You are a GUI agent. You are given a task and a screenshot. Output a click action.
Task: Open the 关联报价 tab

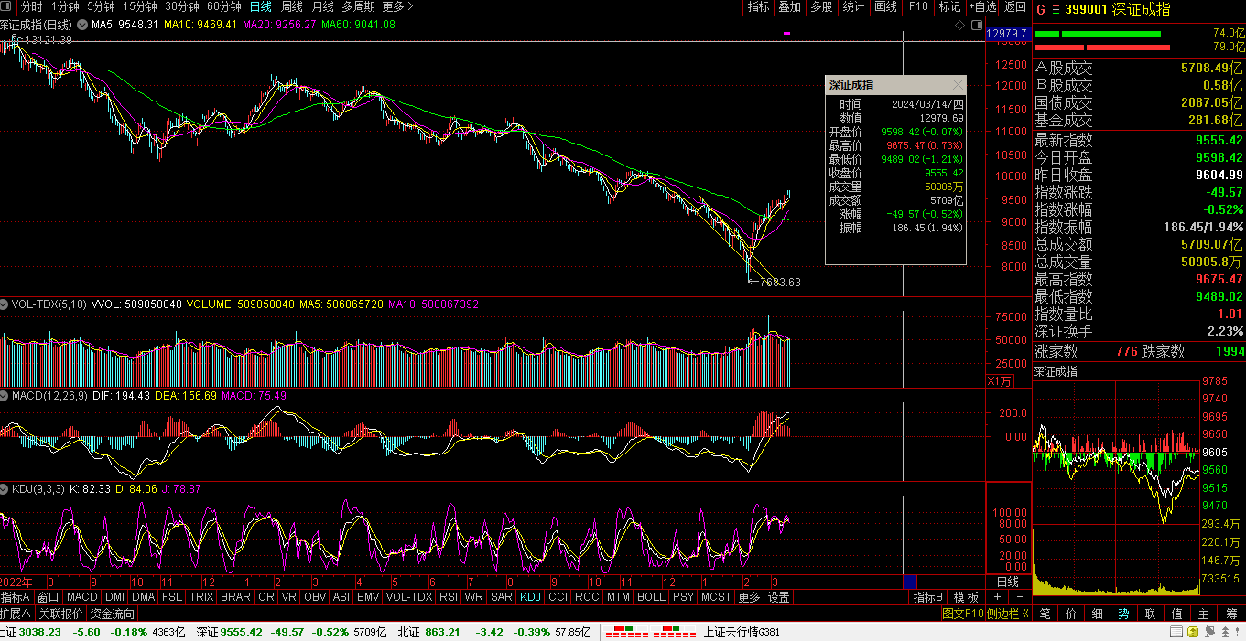[x=60, y=614]
